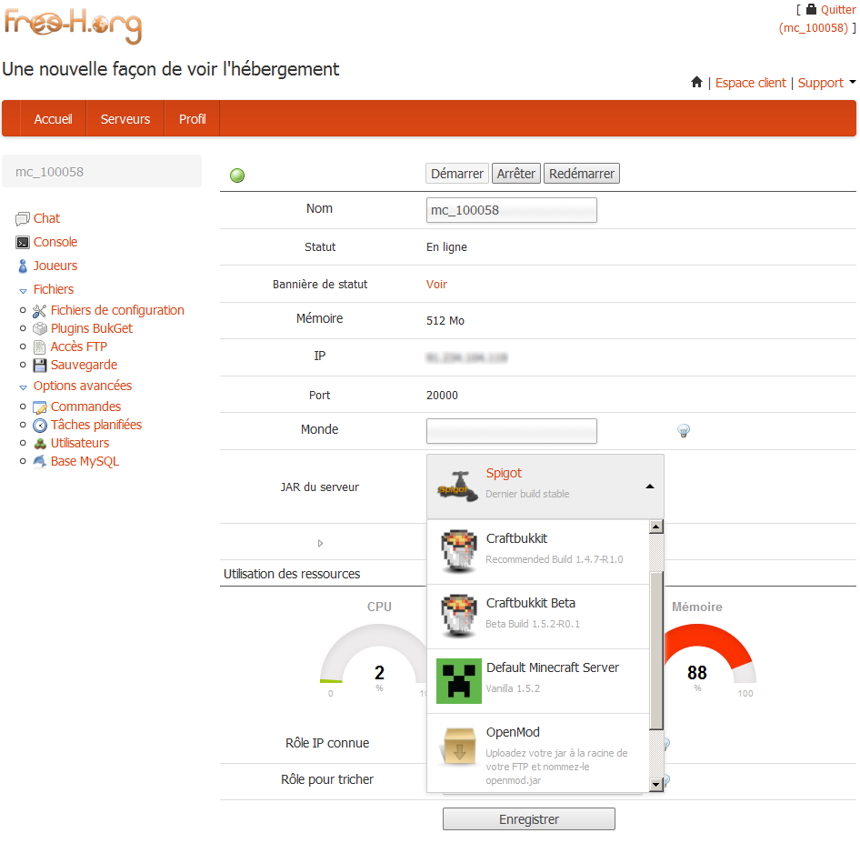Click the Redémarrer button
The image size is (860, 863).
pos(582,174)
